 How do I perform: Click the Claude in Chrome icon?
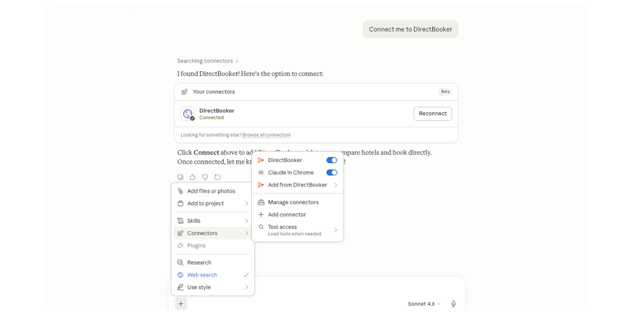pyautogui.click(x=261, y=172)
